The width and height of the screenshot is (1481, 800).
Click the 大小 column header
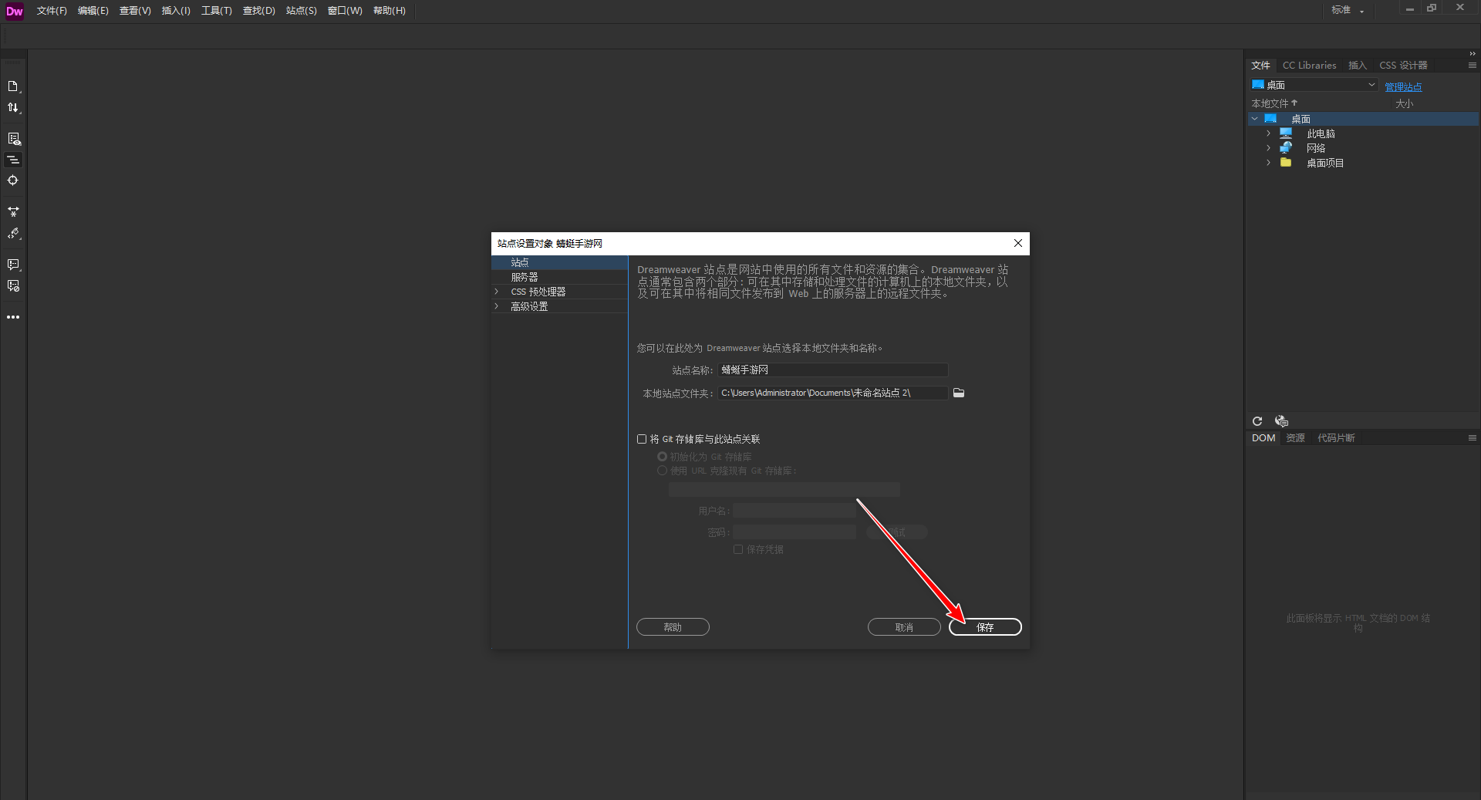click(1404, 103)
